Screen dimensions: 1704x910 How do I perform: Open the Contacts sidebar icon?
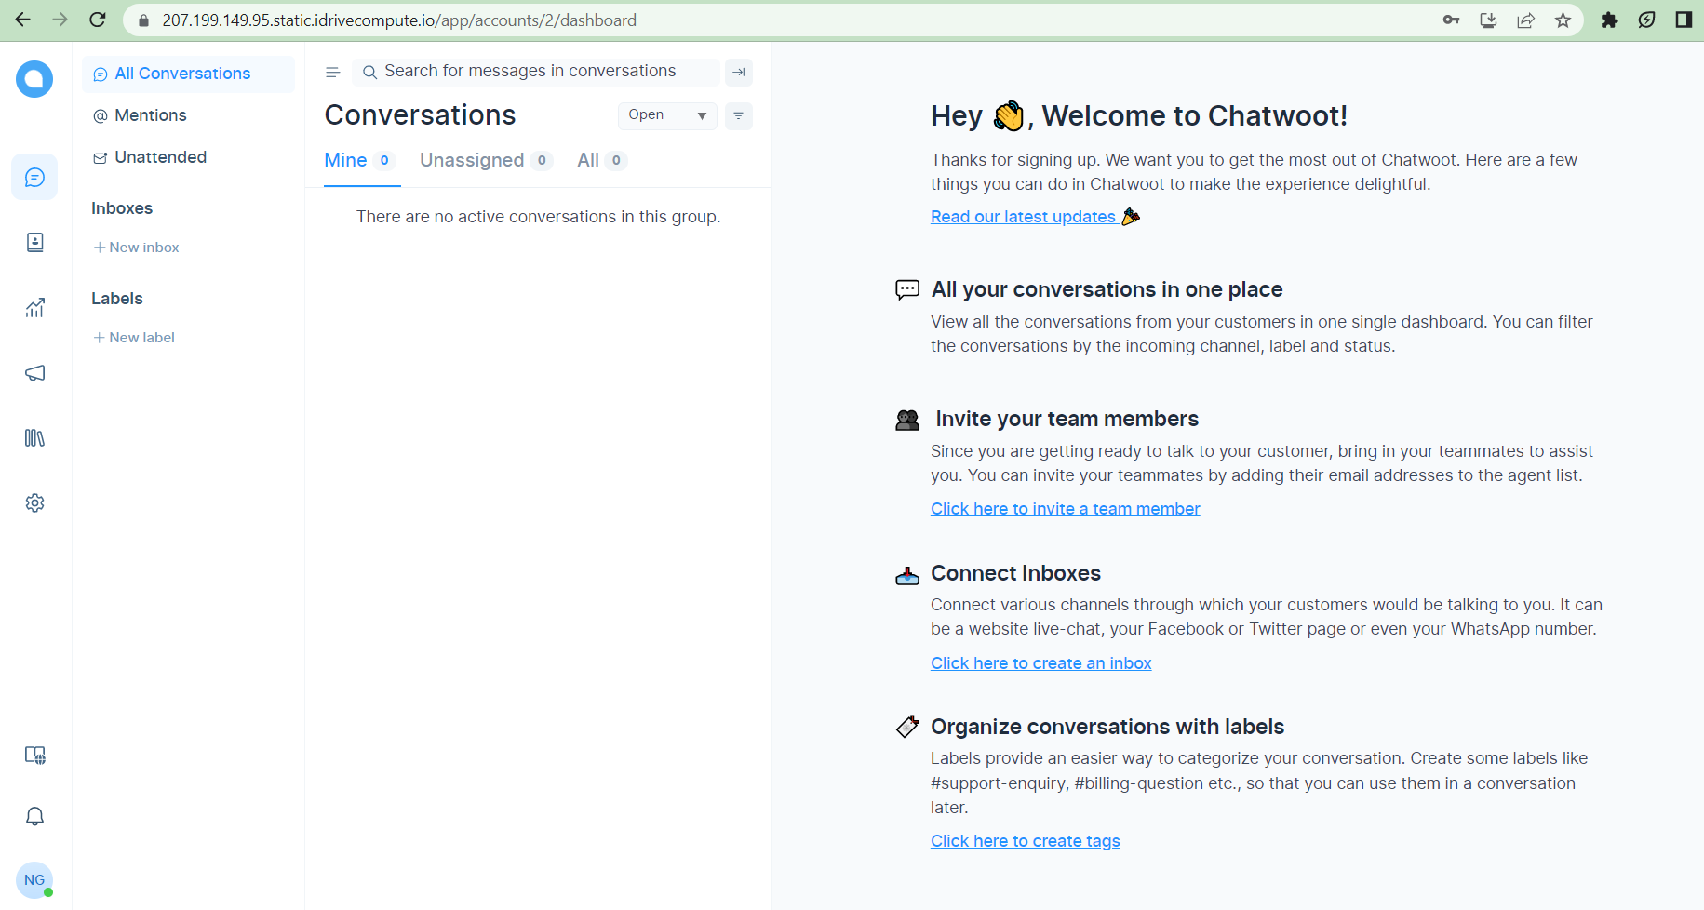[x=34, y=242]
